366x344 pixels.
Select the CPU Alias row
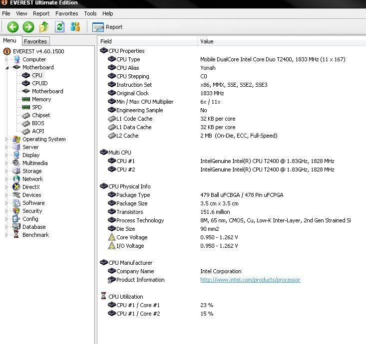click(232, 68)
